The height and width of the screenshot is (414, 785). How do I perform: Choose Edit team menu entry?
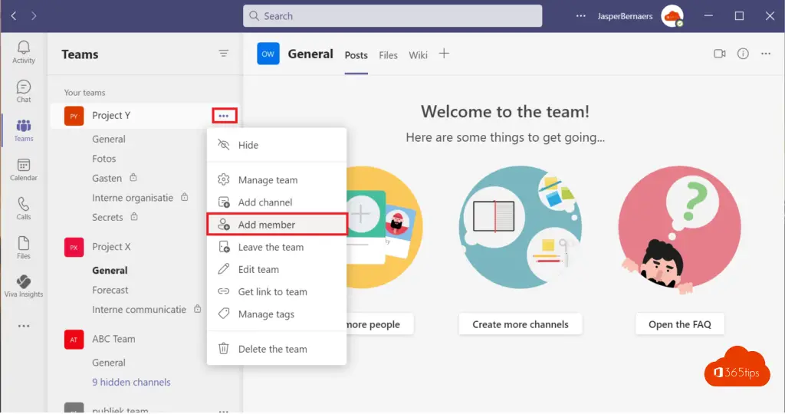click(276, 269)
